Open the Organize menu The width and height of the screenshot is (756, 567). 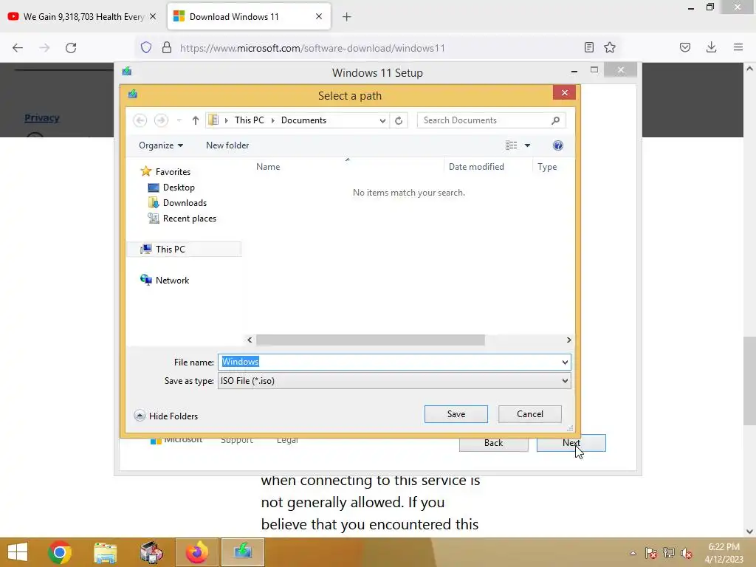(x=160, y=145)
